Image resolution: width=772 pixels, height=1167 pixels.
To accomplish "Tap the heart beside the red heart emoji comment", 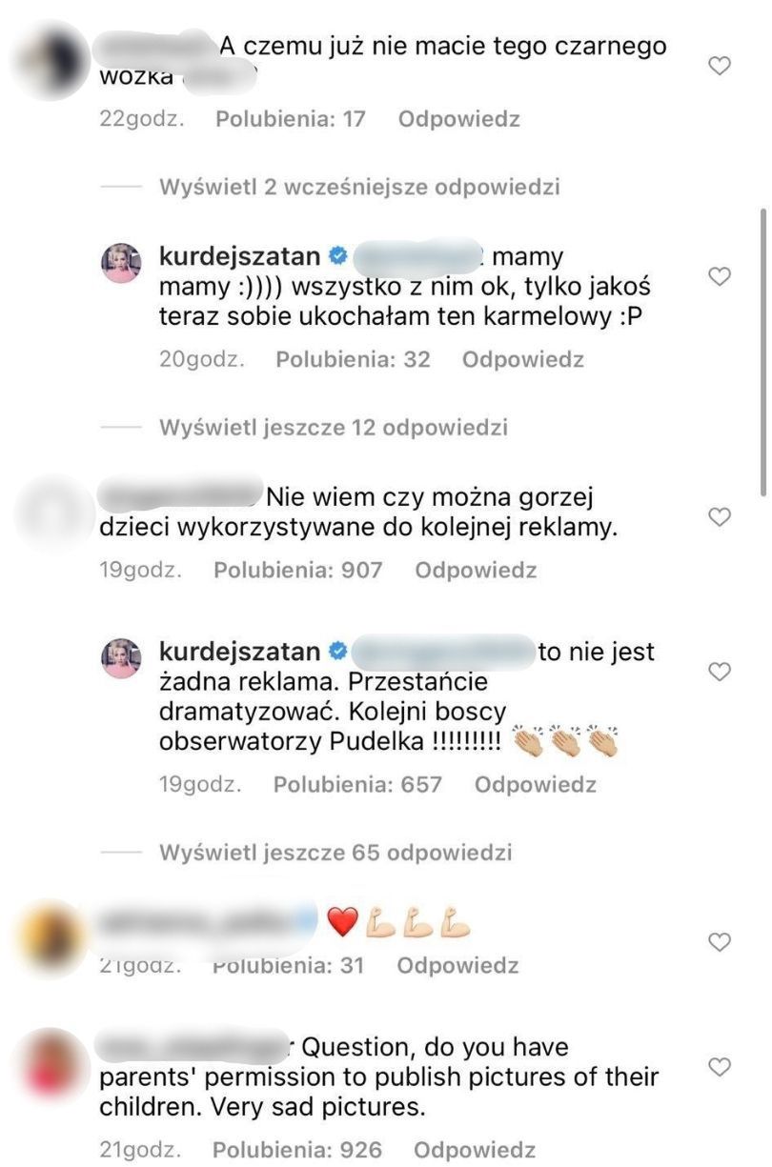I will (x=721, y=941).
